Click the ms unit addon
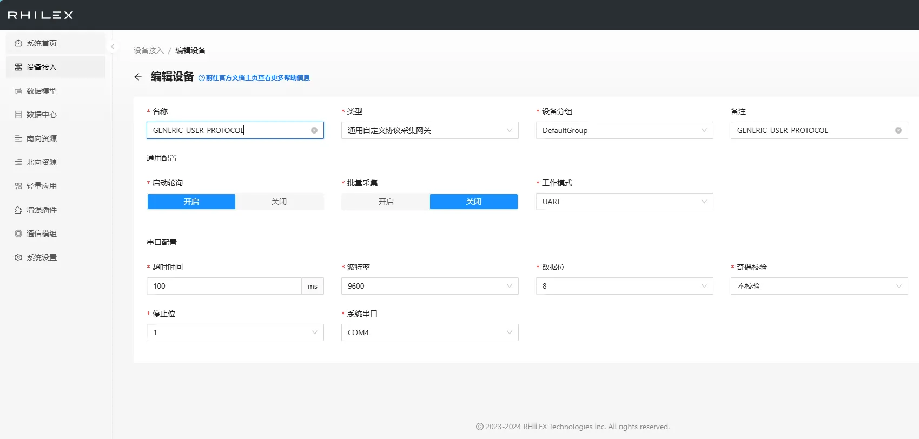Viewport: 919px width, 439px height. (313, 286)
